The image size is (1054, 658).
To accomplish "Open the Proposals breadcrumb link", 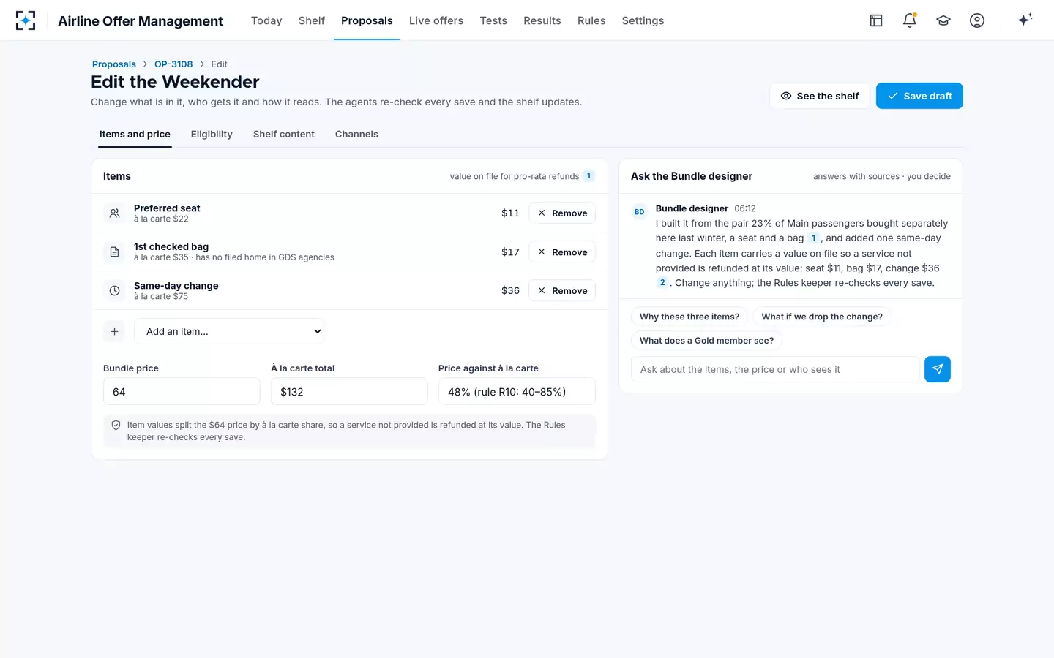I will pyautogui.click(x=114, y=64).
